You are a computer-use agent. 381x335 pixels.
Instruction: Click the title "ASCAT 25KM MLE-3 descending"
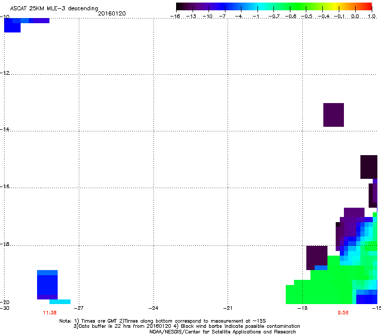point(54,8)
